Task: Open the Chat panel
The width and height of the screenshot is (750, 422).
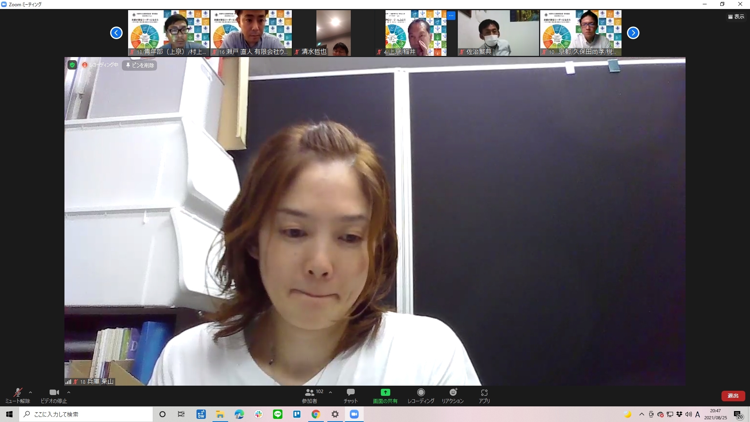Action: pyautogui.click(x=350, y=395)
